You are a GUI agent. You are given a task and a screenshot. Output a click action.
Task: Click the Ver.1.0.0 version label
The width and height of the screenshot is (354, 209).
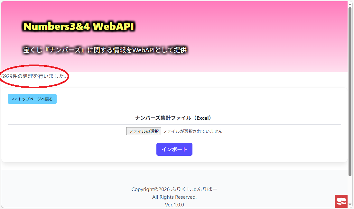[174, 205]
